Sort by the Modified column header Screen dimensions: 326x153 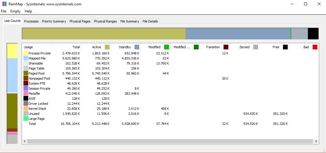[156, 47]
